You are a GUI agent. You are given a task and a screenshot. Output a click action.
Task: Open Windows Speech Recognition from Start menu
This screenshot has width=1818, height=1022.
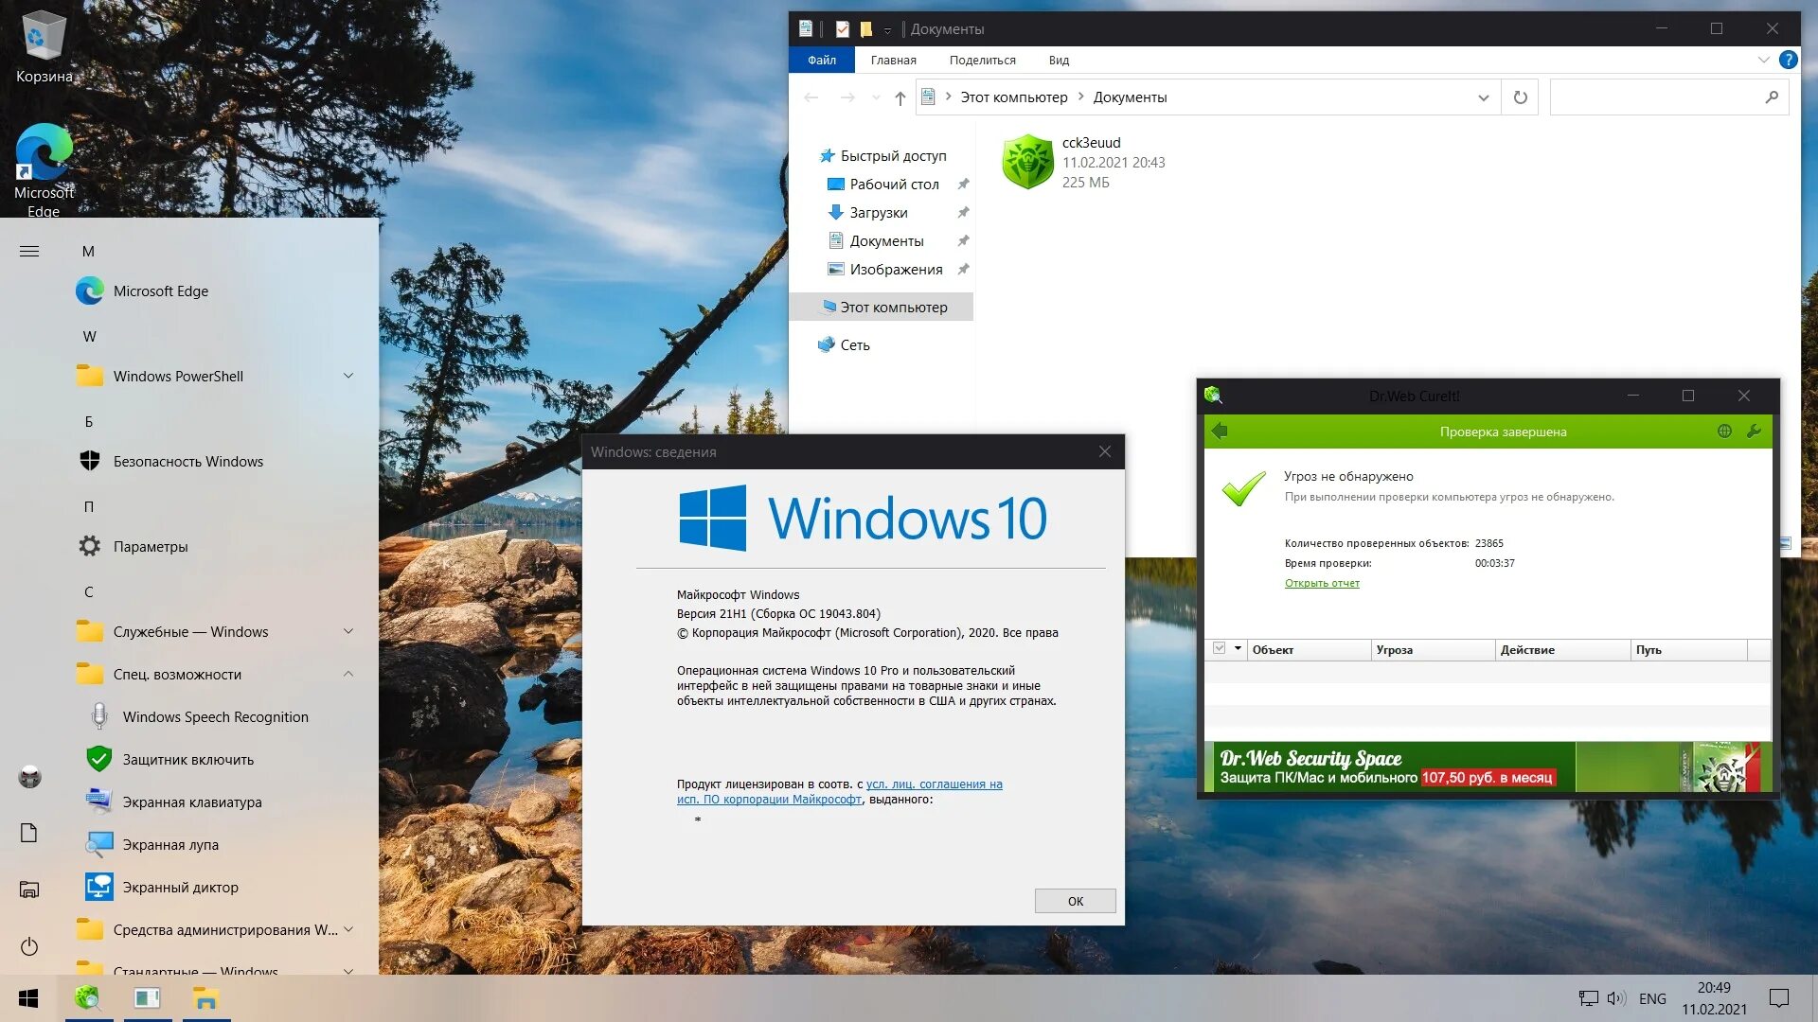[x=215, y=716]
